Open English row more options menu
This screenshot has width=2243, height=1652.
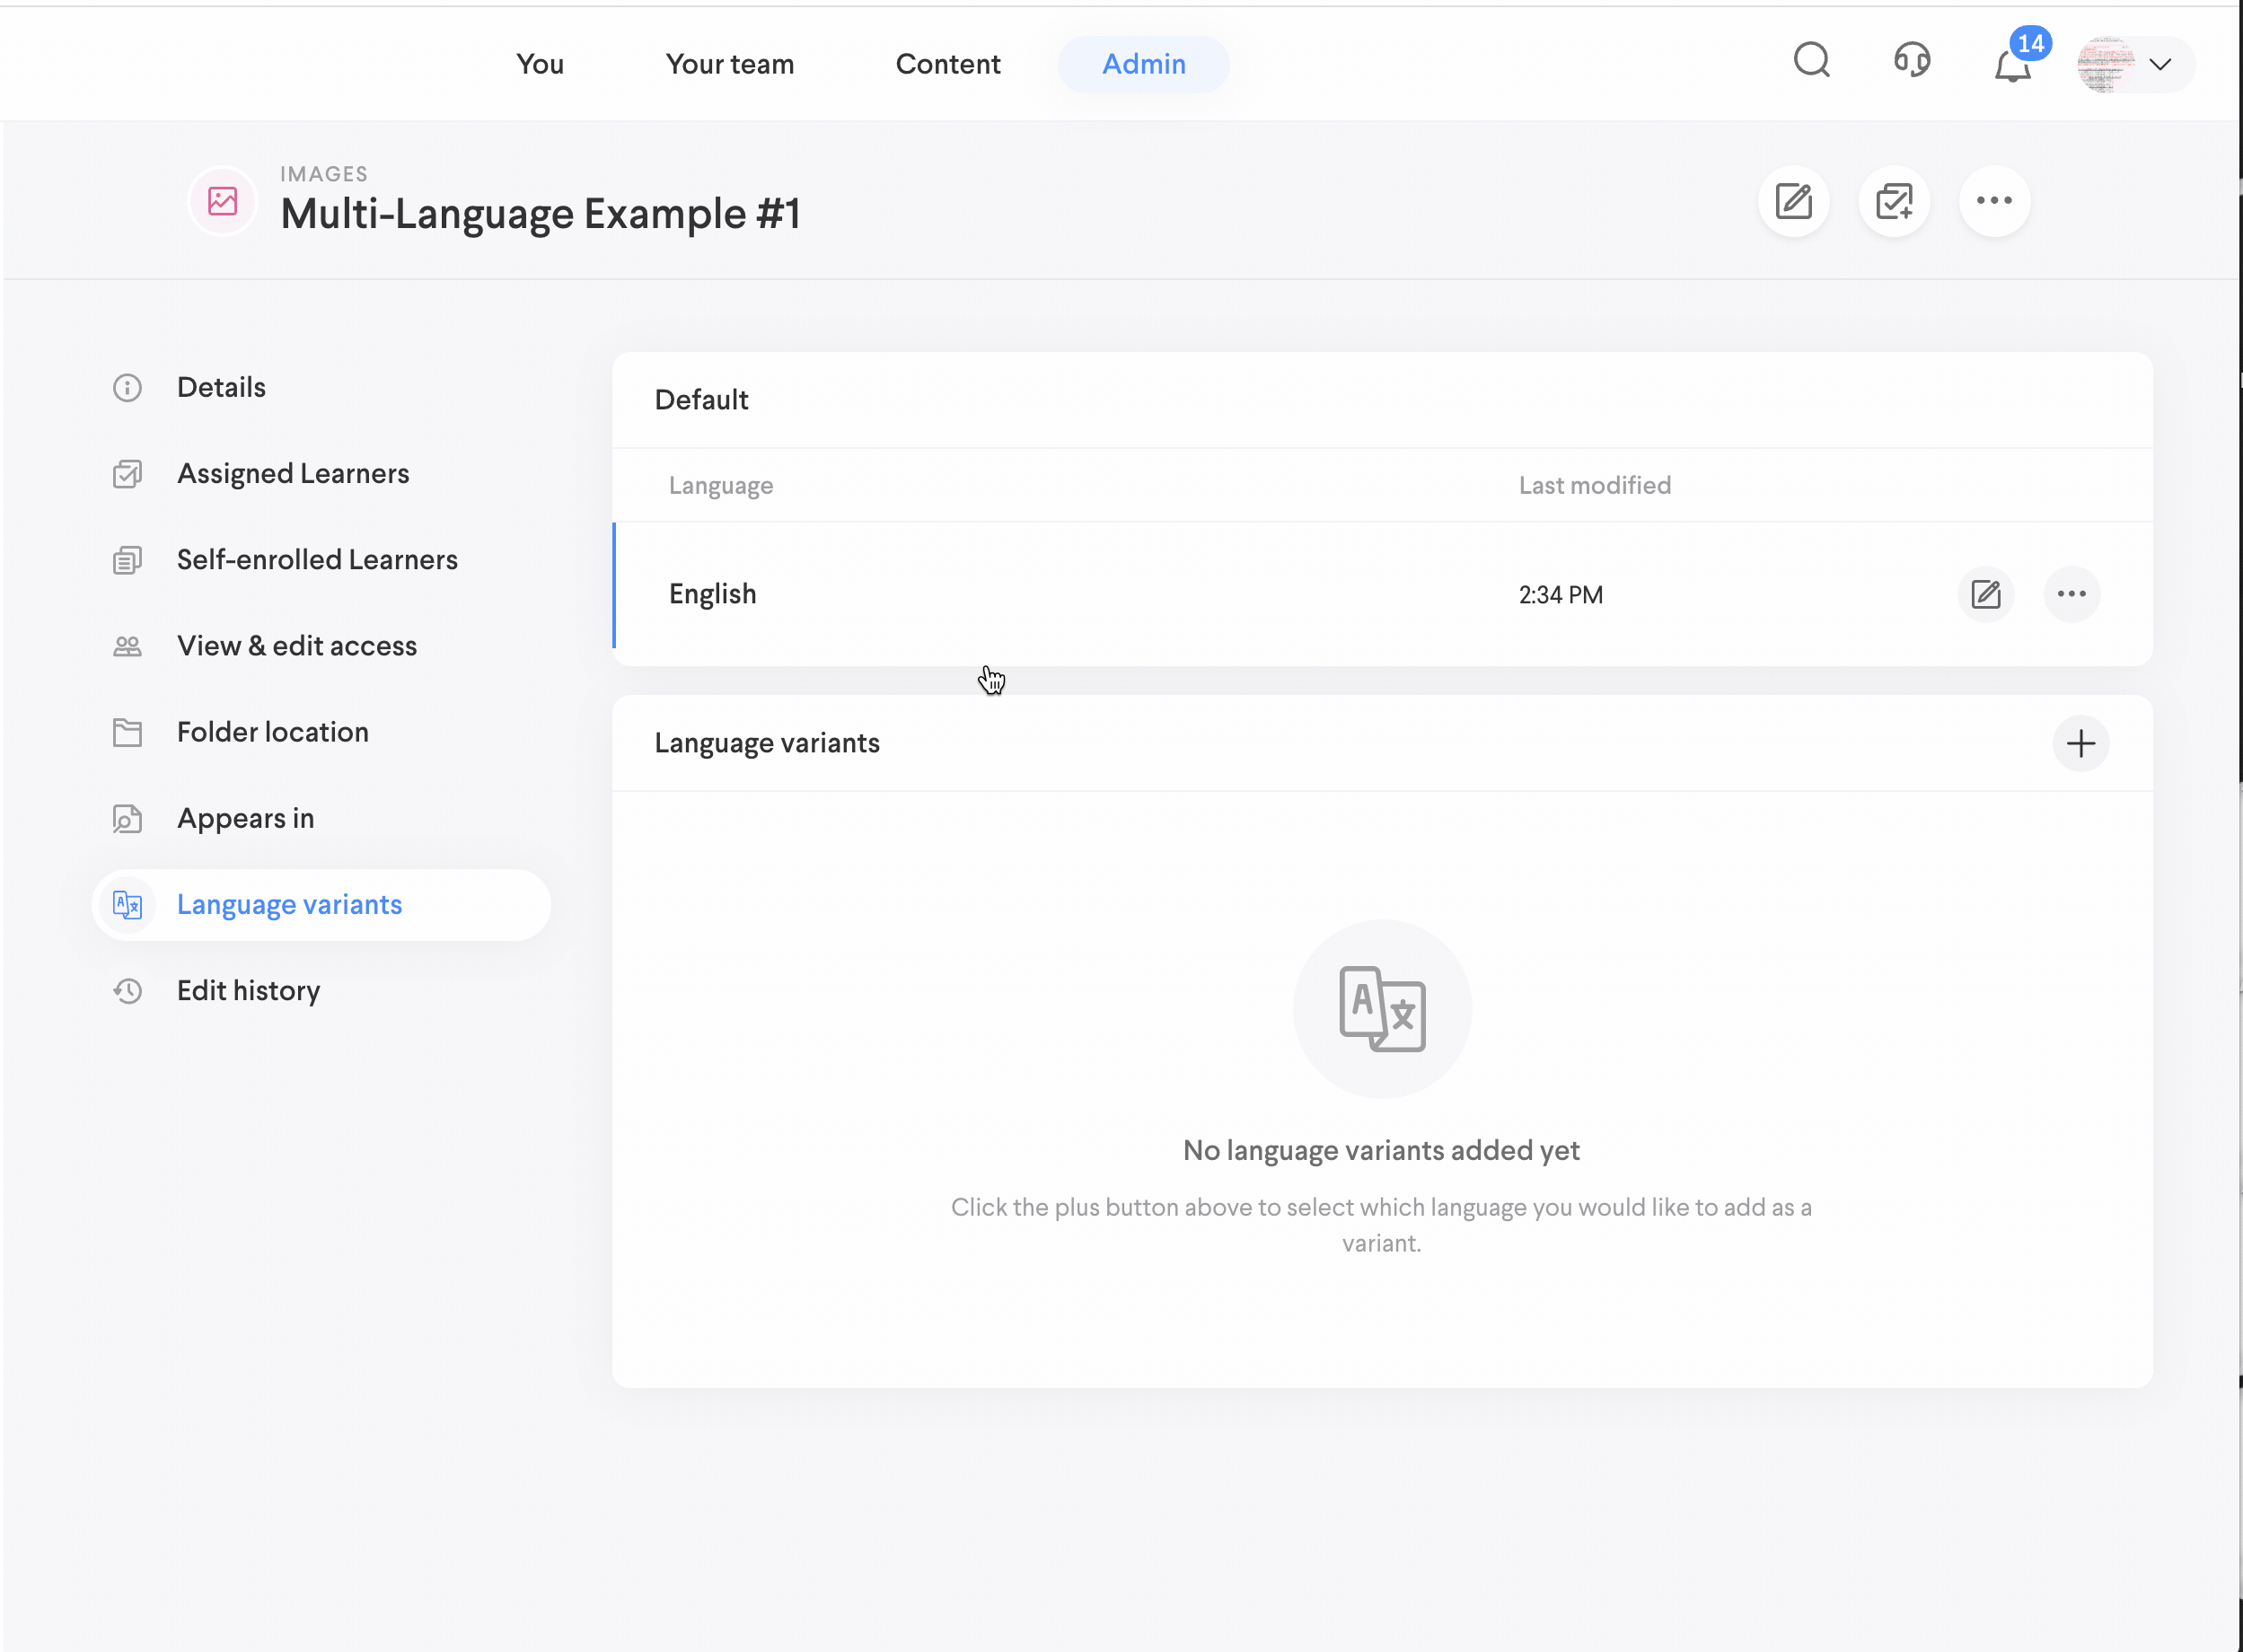(x=2071, y=595)
